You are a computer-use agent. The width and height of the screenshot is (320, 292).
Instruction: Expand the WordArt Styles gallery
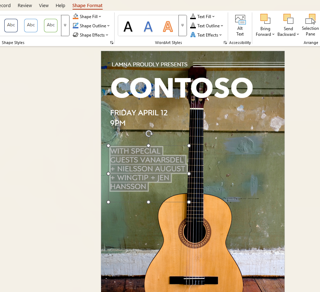pyautogui.click(x=182, y=26)
